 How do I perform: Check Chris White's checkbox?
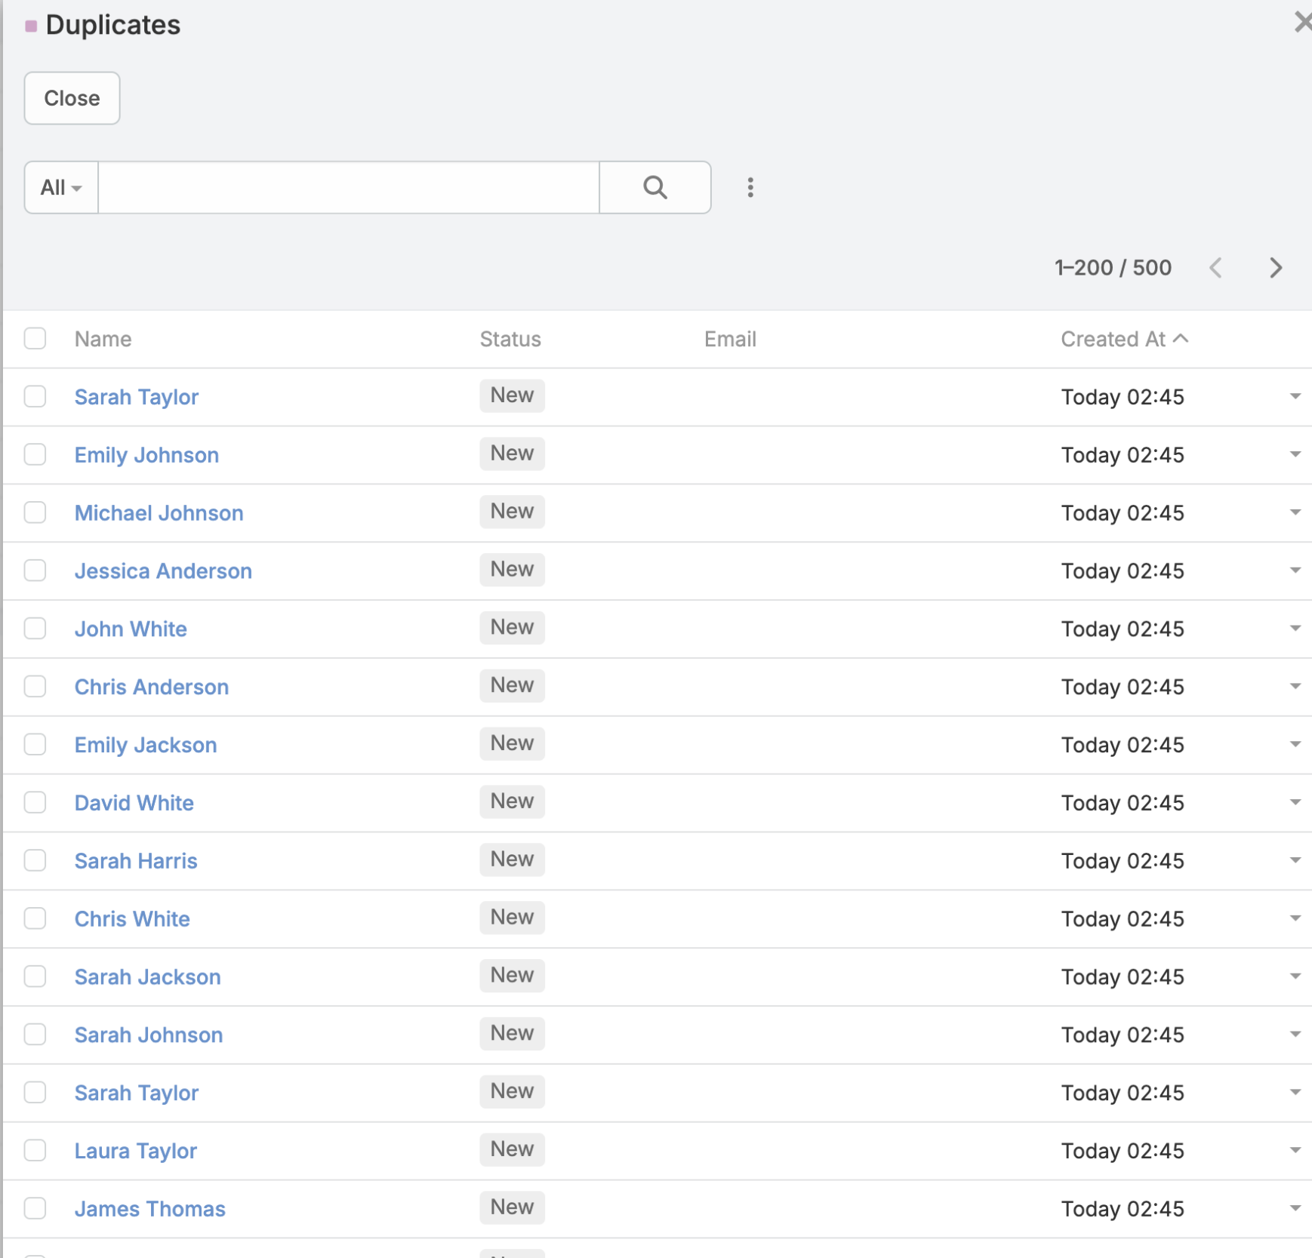click(x=35, y=918)
